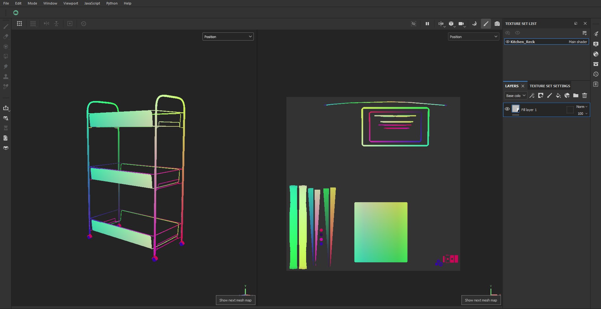Image resolution: width=601 pixels, height=309 pixels.
Task: Select the Projection tool
Action: (6, 46)
